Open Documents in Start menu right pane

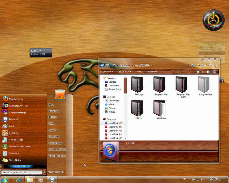point(54,111)
